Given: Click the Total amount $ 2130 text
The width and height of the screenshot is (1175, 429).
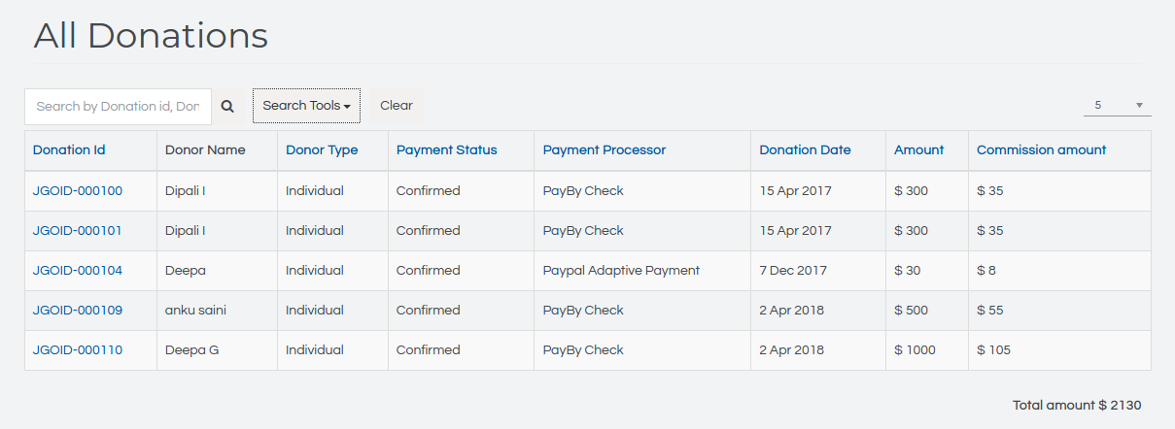Looking at the screenshot, I should pyautogui.click(x=1076, y=405).
